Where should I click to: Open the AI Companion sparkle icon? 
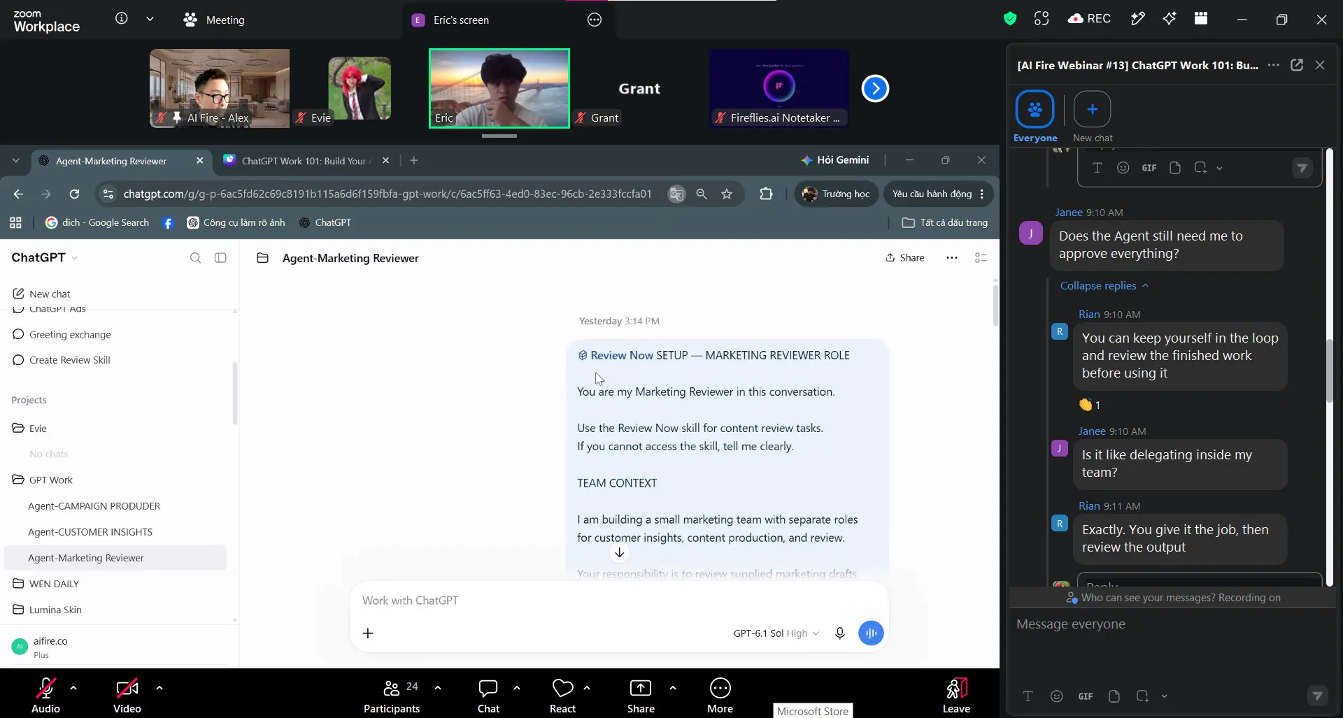[x=1169, y=19]
